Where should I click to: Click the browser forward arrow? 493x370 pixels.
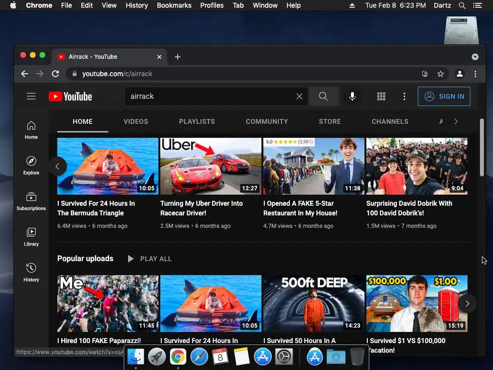[40, 74]
